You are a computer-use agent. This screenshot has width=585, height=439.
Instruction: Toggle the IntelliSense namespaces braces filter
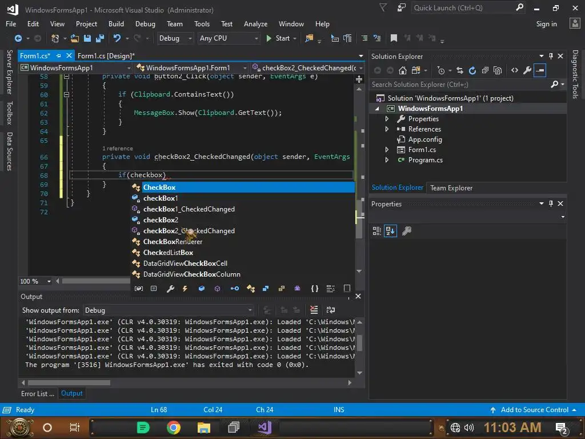[x=315, y=289]
